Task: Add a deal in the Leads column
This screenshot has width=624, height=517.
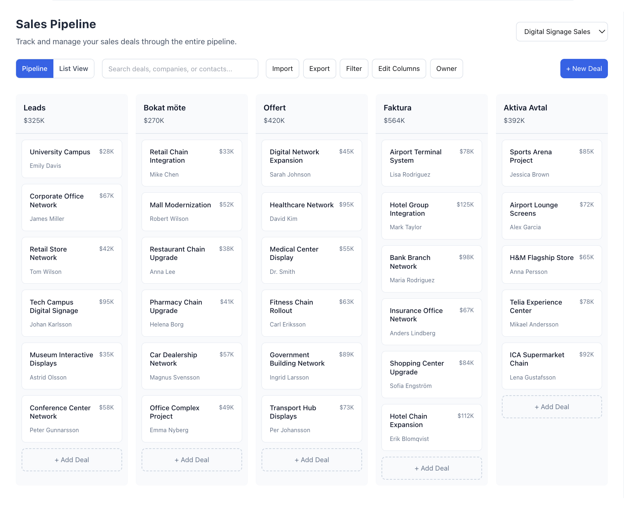Action: point(72,460)
